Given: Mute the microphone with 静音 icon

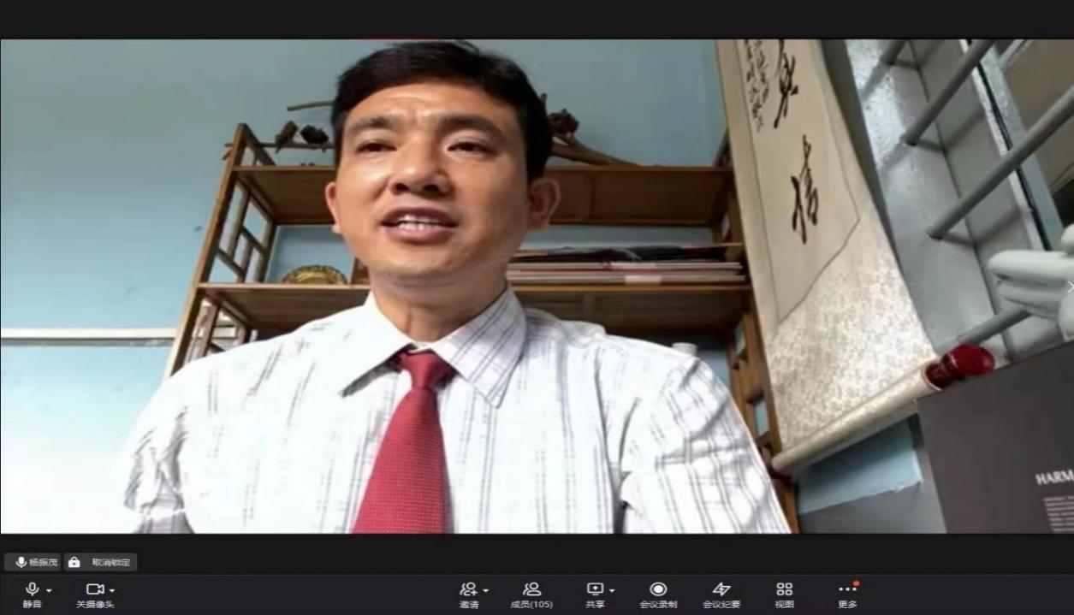Looking at the screenshot, I should pyautogui.click(x=32, y=590).
